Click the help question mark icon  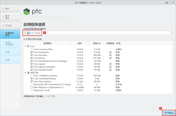pos(167,3)
